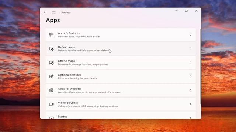The image size is (236, 132).
Task: Open Offline maps settings
Action: 121,63
